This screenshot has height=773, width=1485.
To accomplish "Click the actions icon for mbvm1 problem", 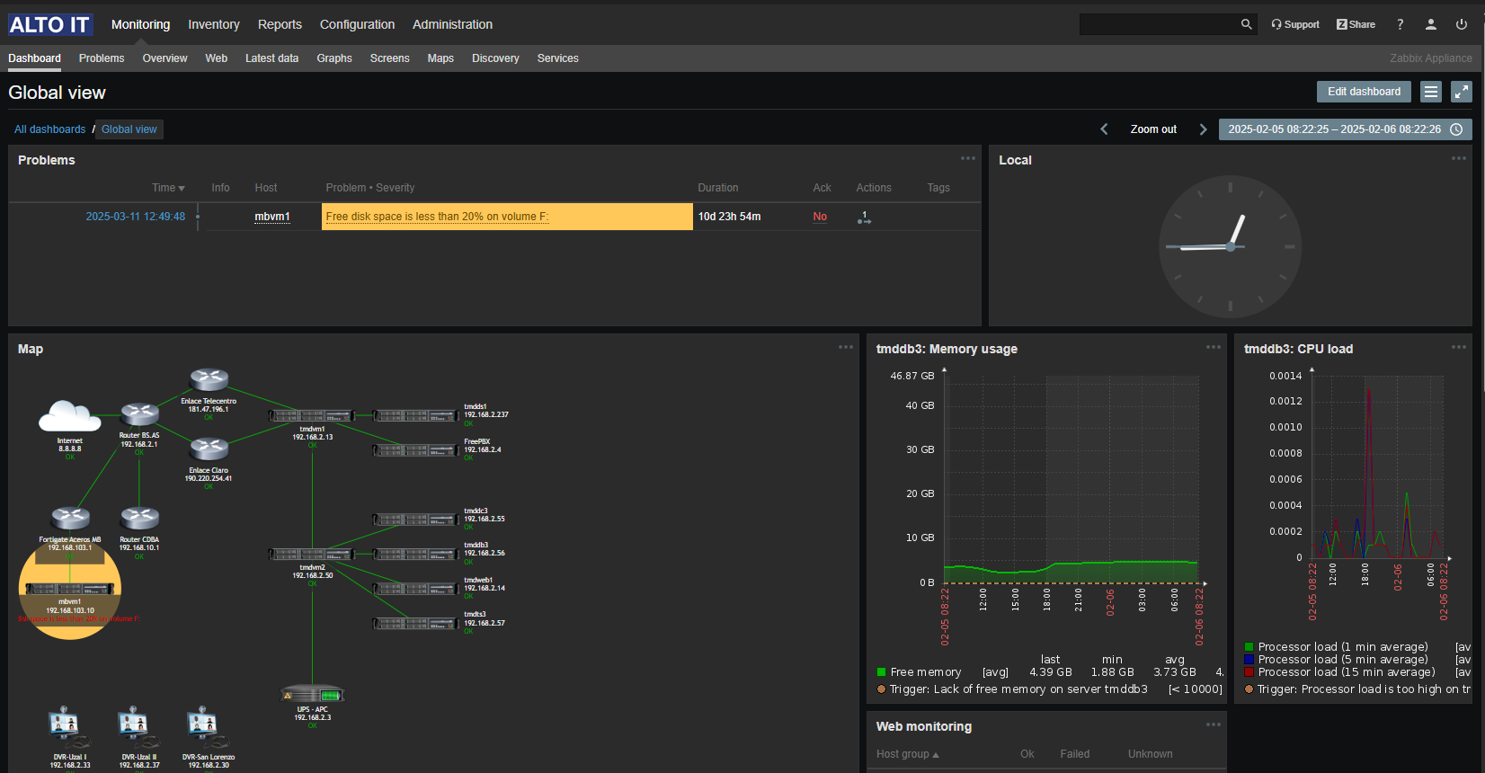I will 864,218.
